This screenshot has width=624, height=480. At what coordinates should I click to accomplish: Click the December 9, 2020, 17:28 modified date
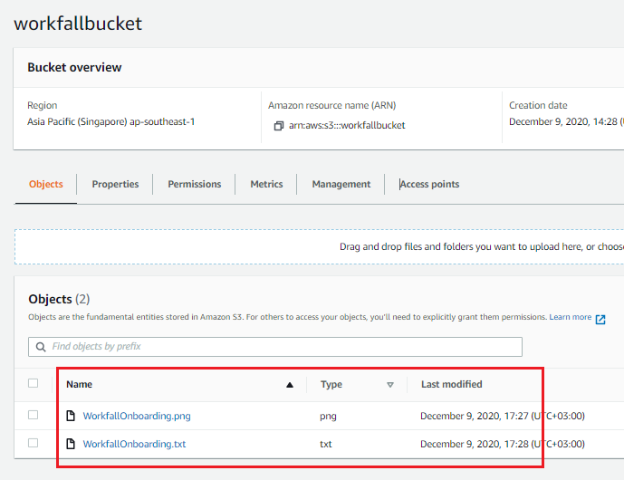pyautogui.click(x=503, y=444)
